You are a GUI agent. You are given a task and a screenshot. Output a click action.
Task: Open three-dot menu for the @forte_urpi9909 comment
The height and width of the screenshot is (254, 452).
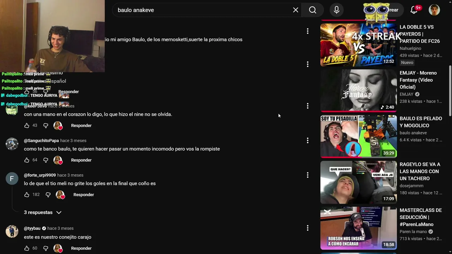(x=308, y=175)
